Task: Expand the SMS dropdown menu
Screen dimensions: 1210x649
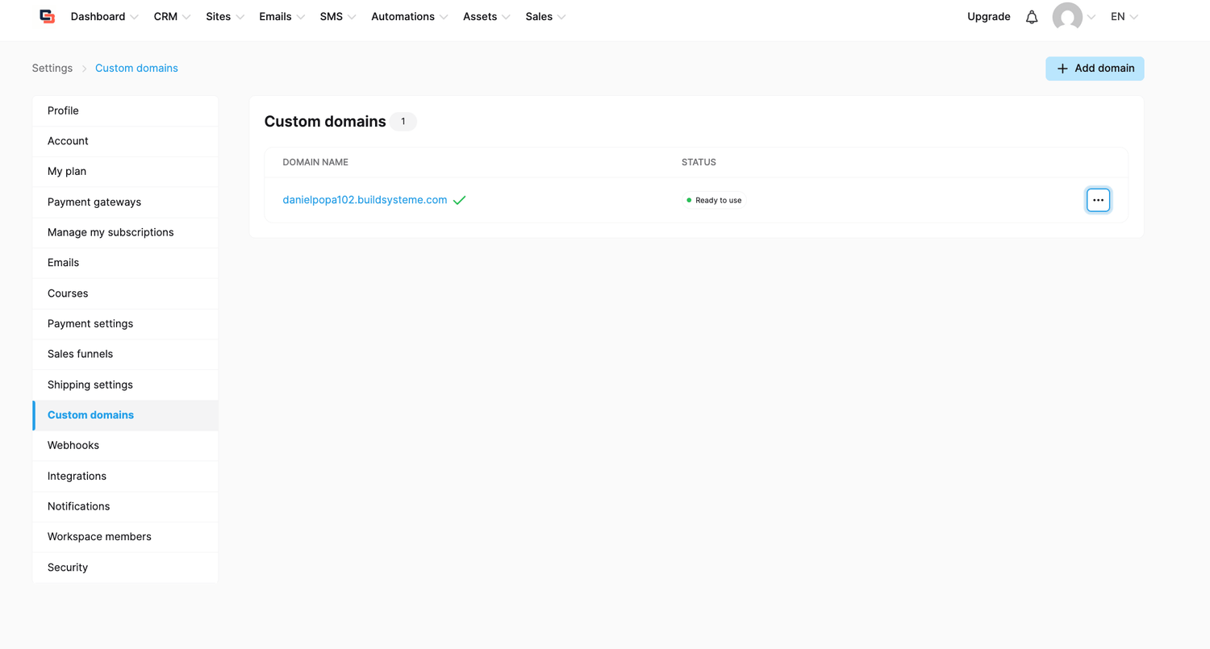Action: 338,17
